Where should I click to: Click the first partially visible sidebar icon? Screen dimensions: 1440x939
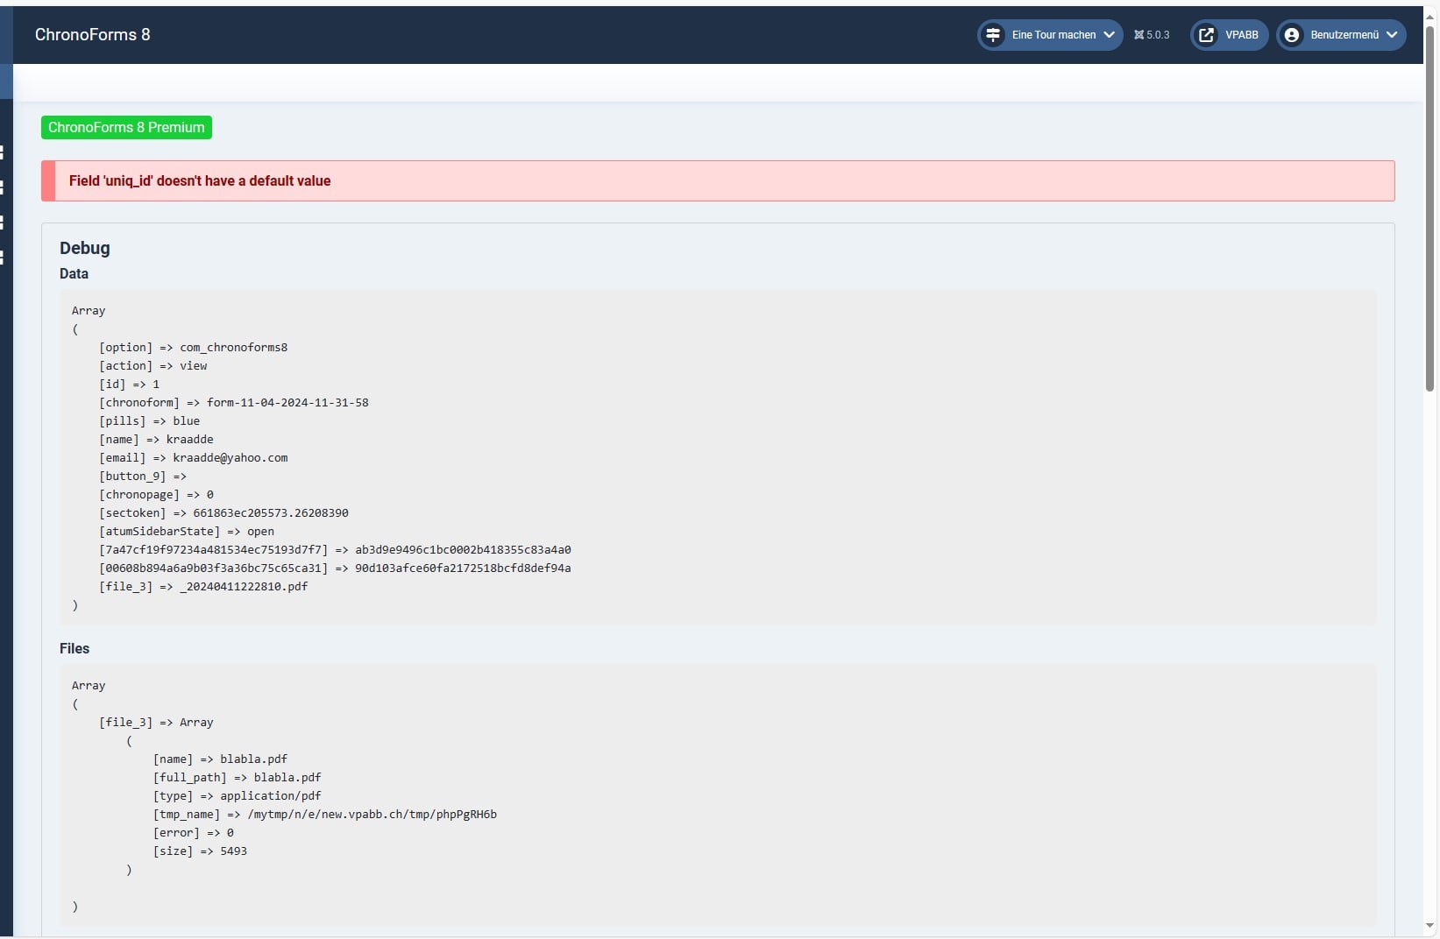[3, 152]
